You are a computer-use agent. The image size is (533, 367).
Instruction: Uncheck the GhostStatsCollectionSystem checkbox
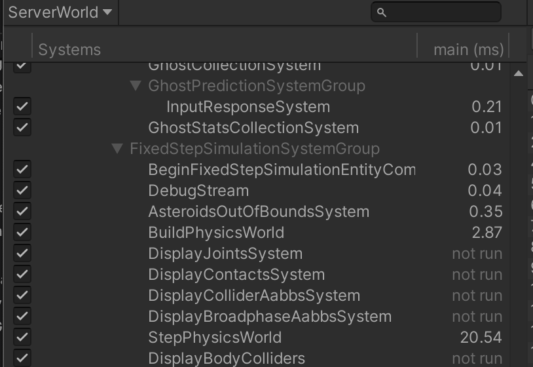tap(22, 128)
